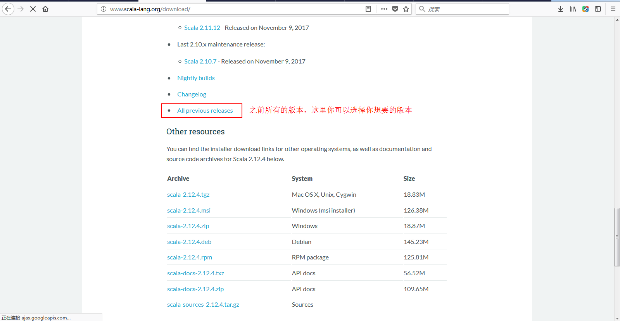Download scala-sources-2.12.4.tar.gz
Viewport: 620px width, 321px height.
(203, 305)
